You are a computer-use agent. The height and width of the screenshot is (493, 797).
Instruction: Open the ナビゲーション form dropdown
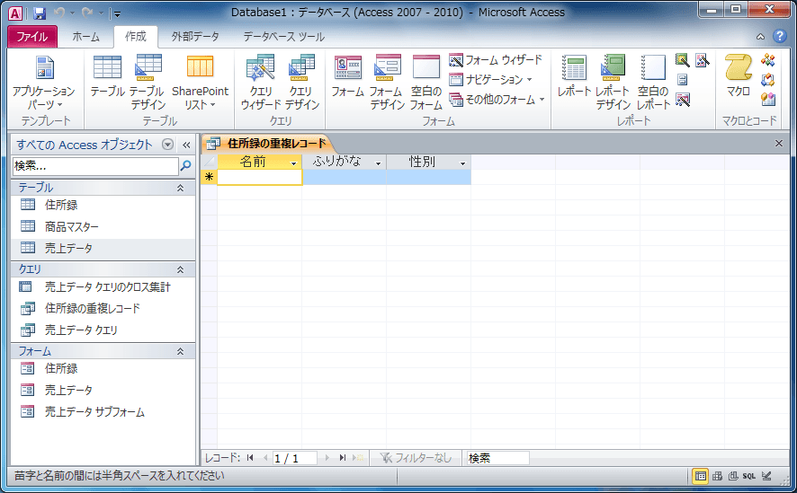click(x=491, y=80)
